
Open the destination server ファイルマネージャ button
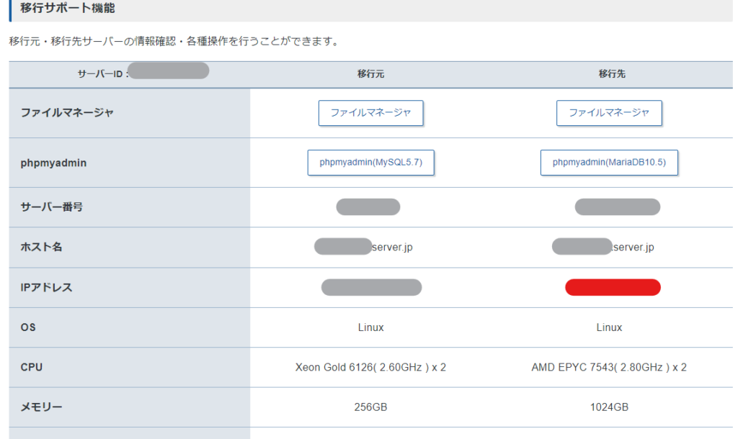coord(609,113)
